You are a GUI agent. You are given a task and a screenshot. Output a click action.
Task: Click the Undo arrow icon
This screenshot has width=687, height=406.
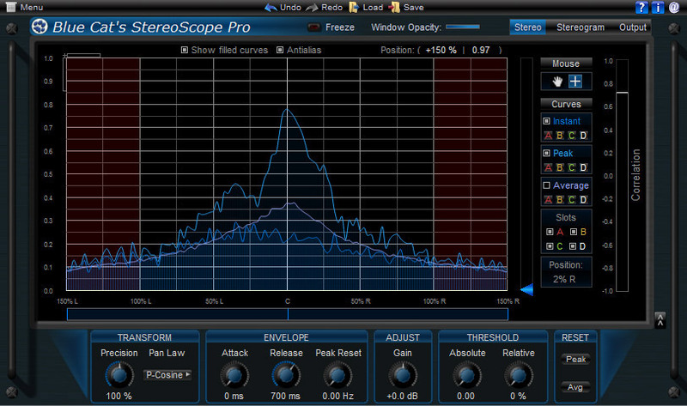271,7
